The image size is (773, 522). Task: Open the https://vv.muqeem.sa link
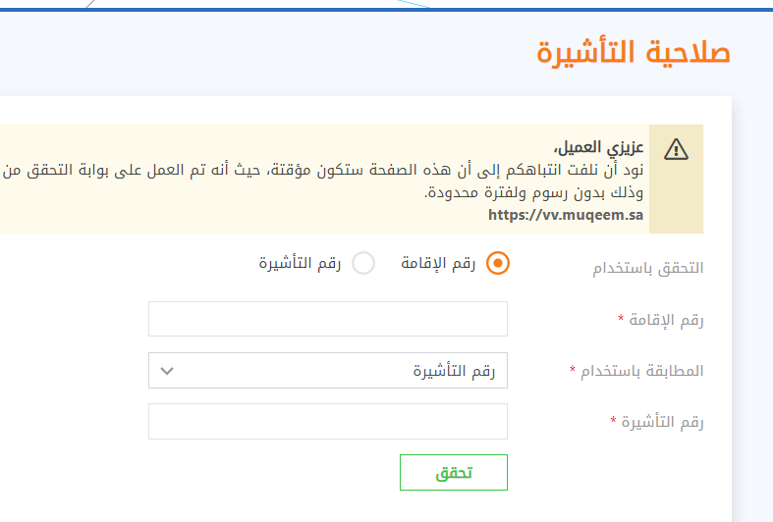tap(566, 215)
